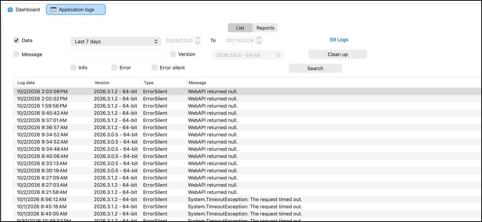This screenshot has width=482, height=222.
Task: Select the 10/1/2026 8:56:12 AM timeout log row
Action: tap(247, 199)
